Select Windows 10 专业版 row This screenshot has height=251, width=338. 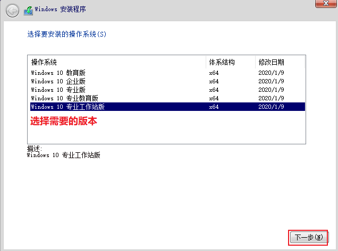click(x=167, y=90)
